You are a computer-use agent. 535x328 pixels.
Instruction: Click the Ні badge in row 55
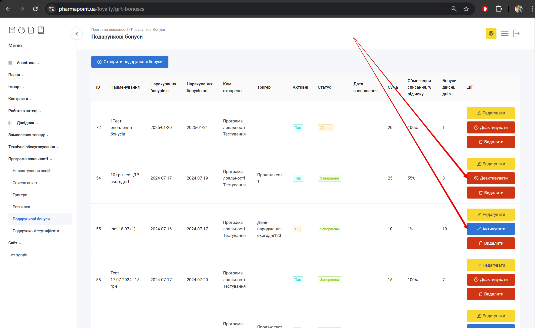pos(297,229)
